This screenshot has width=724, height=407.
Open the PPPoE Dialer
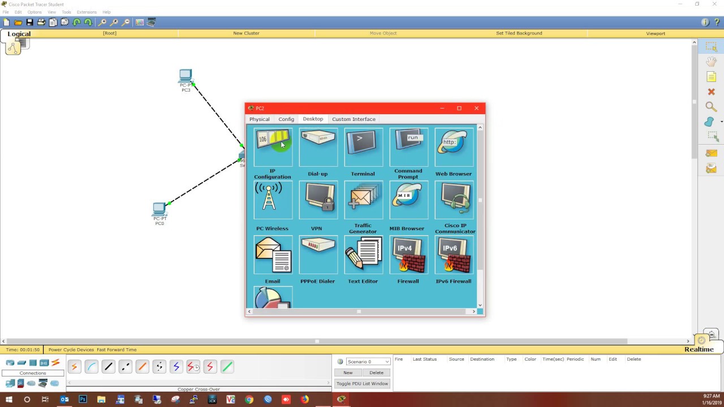point(318,254)
